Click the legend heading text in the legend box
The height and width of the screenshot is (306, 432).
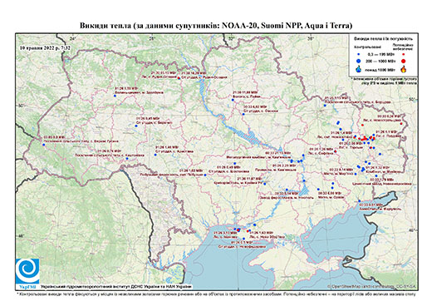pos(383,39)
